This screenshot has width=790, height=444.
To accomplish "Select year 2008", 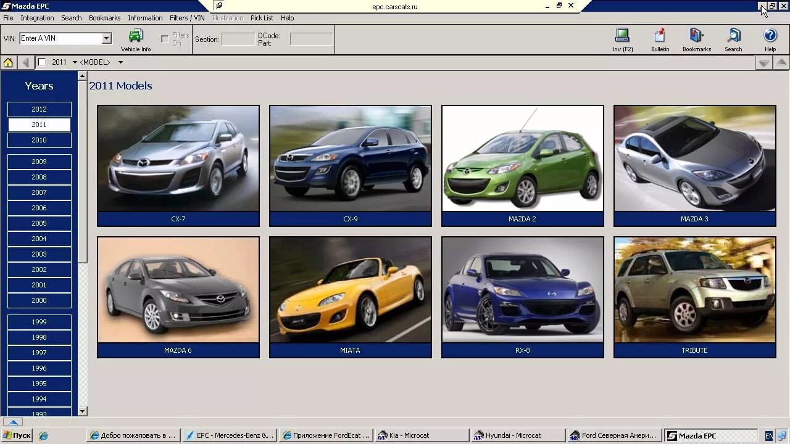I will click(39, 177).
